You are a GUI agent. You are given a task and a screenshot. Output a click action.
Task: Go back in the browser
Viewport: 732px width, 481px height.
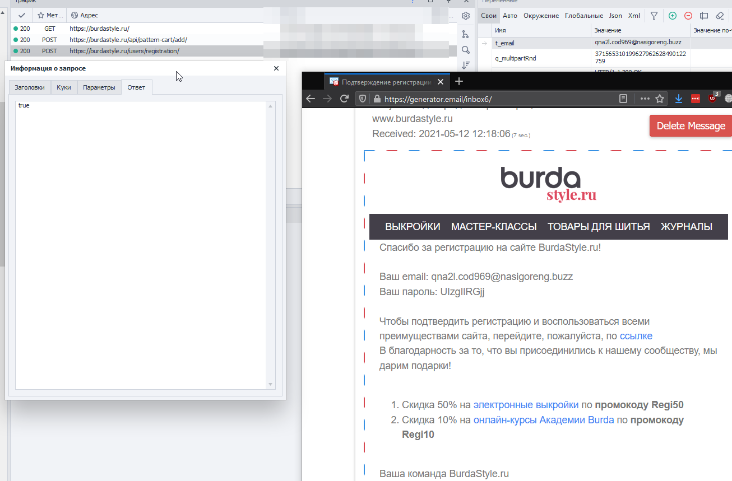[x=311, y=99]
